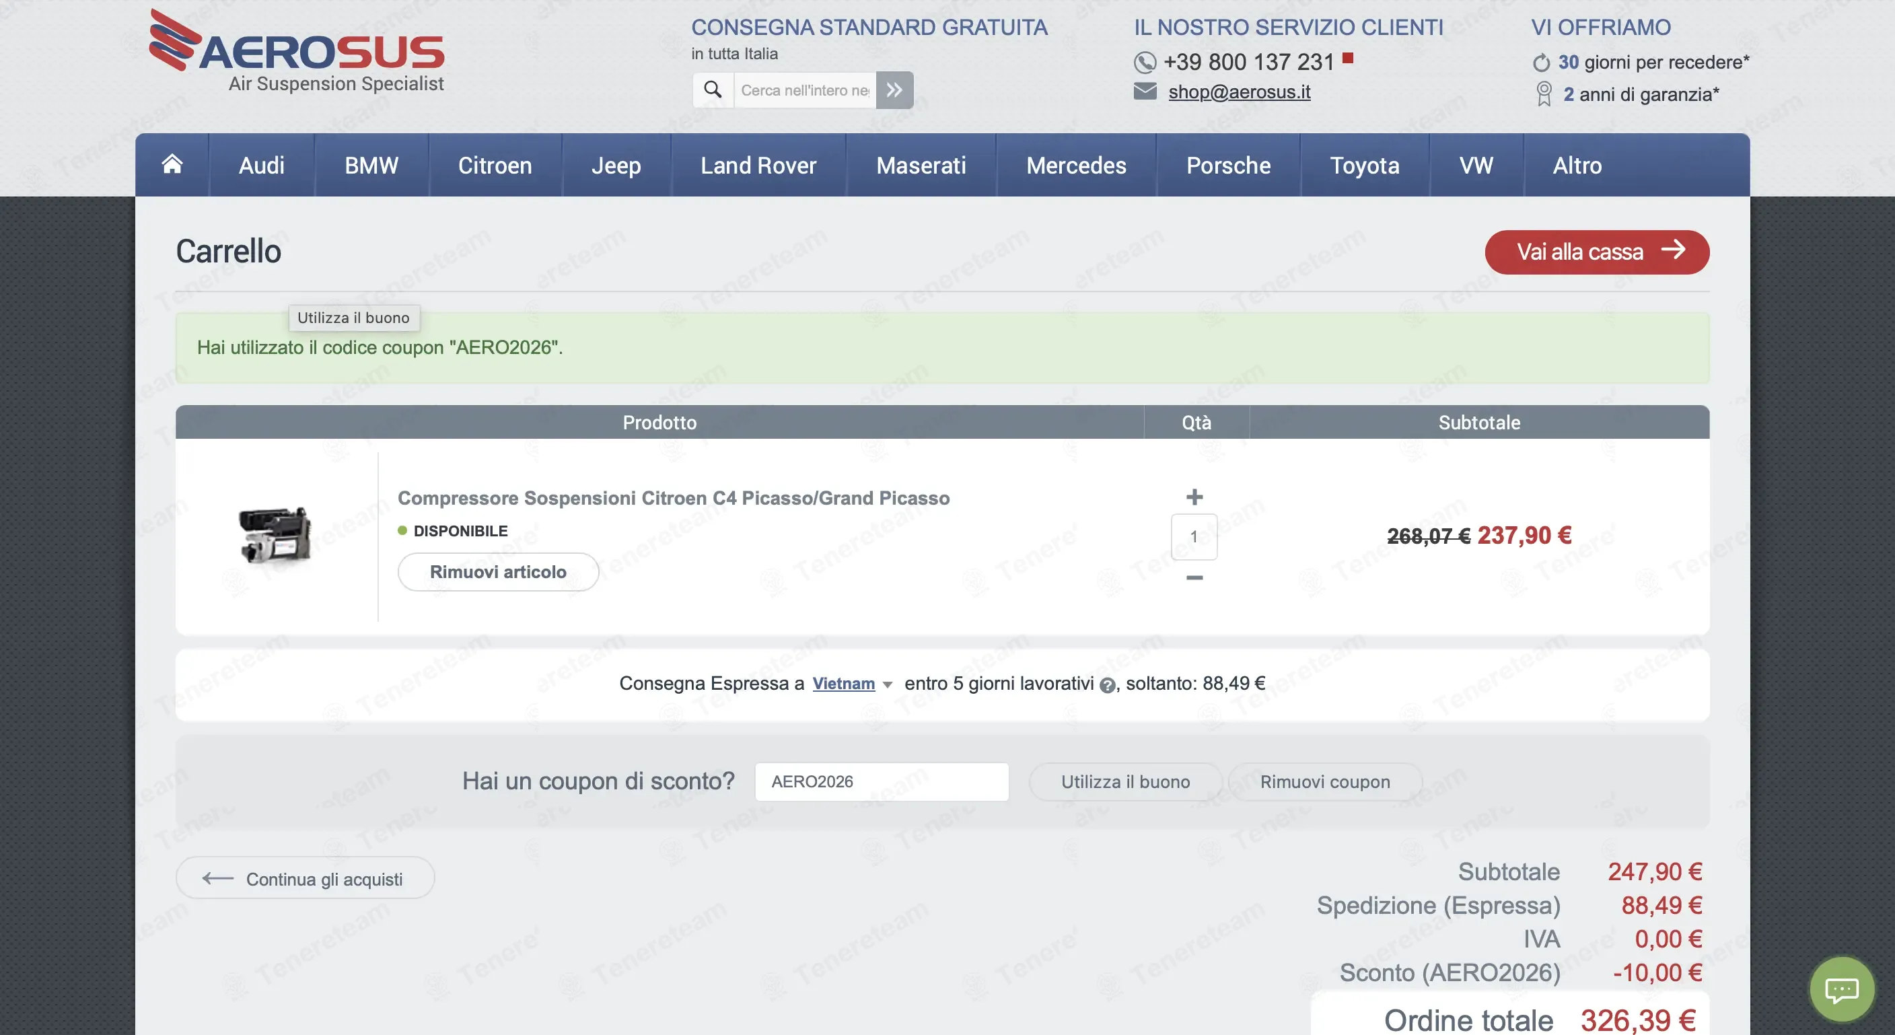This screenshot has width=1895, height=1035.
Task: Open the shop@aerosus.it email link
Action: coord(1239,92)
